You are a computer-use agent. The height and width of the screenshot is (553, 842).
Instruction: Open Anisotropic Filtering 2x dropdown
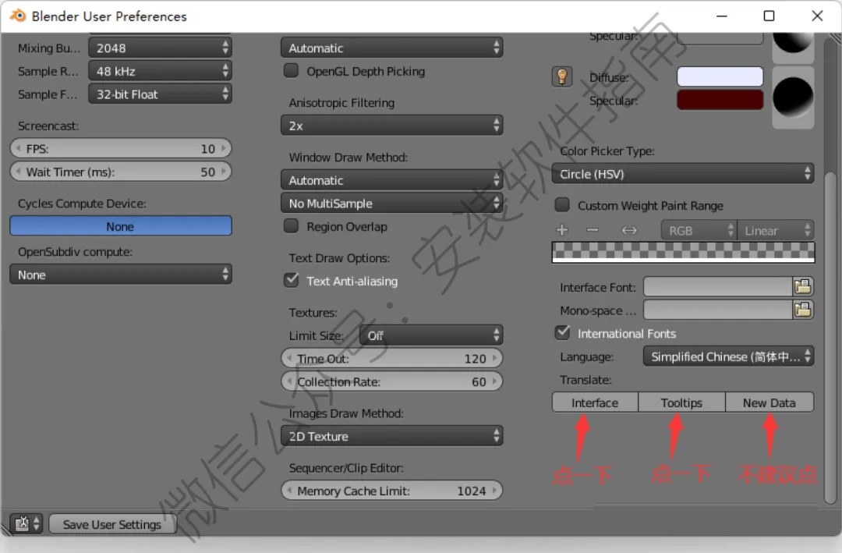[x=391, y=126]
